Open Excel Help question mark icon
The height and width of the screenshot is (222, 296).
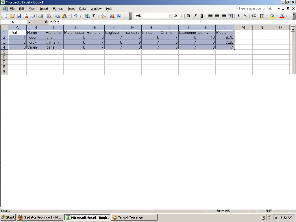(119, 16)
